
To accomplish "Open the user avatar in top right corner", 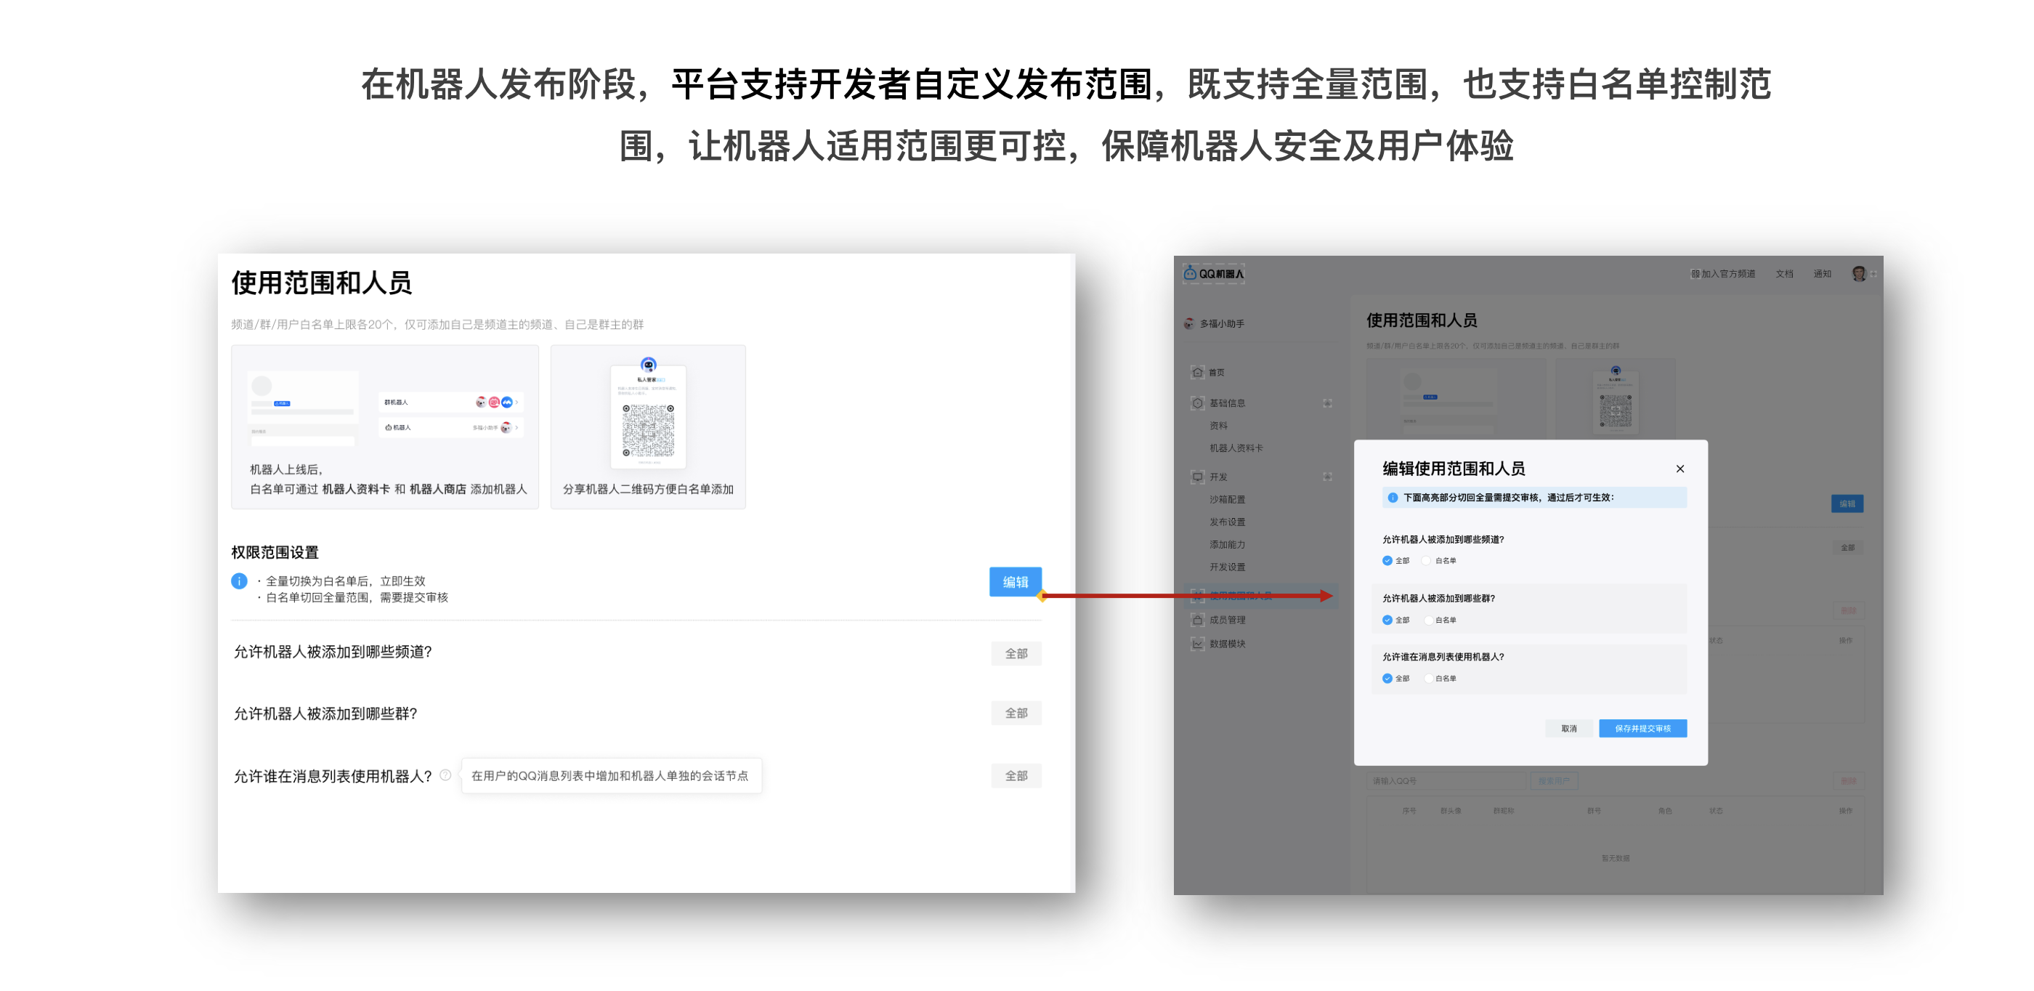I will click(1860, 272).
